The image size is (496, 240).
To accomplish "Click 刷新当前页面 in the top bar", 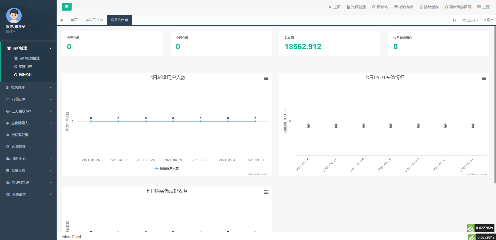I will click(x=458, y=7).
